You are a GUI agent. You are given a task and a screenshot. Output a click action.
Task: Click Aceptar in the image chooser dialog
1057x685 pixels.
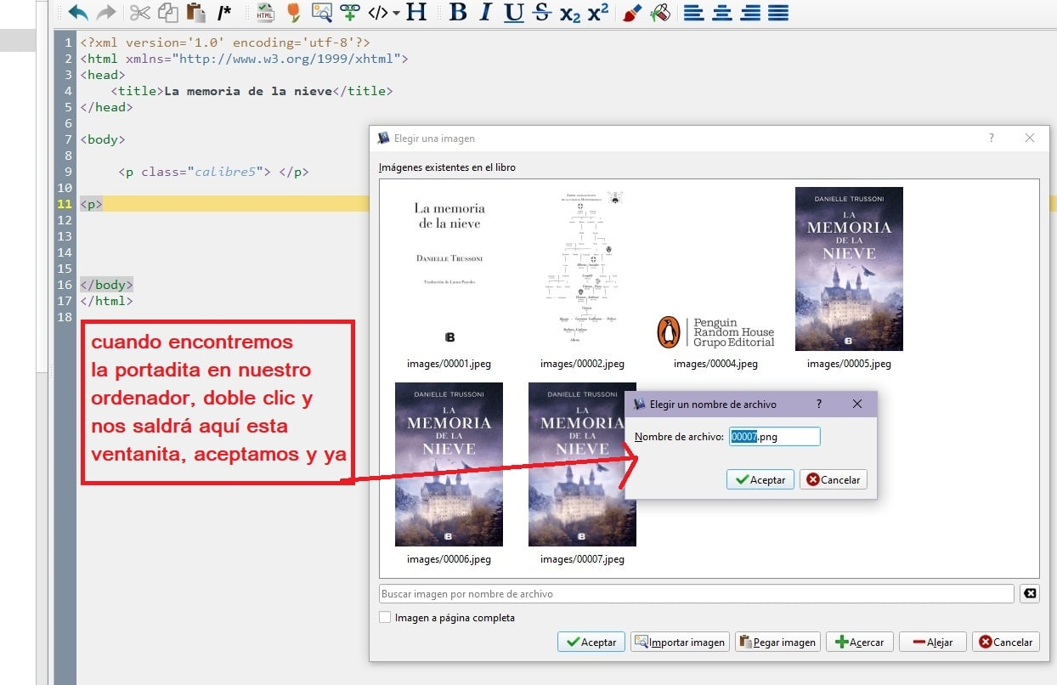(x=591, y=642)
